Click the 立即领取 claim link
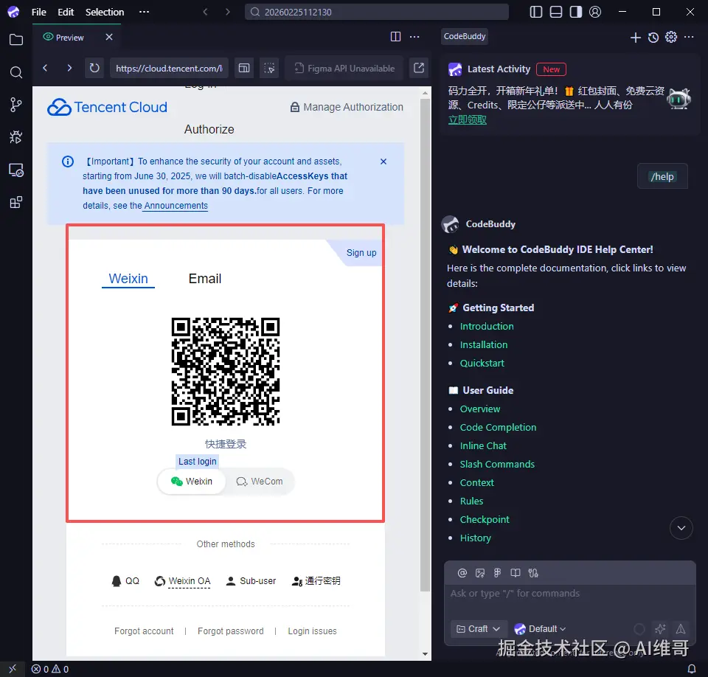Image resolution: width=708 pixels, height=677 pixels. tap(468, 119)
